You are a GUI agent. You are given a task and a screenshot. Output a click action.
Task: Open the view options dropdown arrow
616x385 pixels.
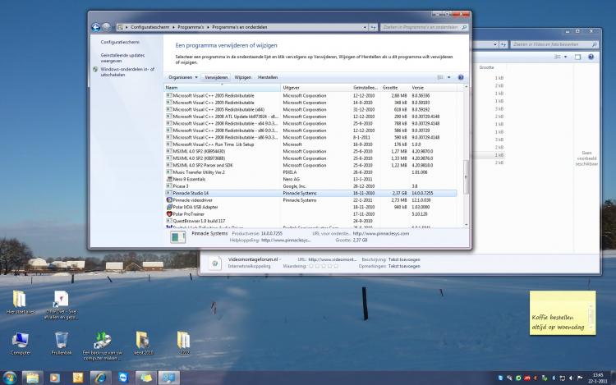click(449, 77)
